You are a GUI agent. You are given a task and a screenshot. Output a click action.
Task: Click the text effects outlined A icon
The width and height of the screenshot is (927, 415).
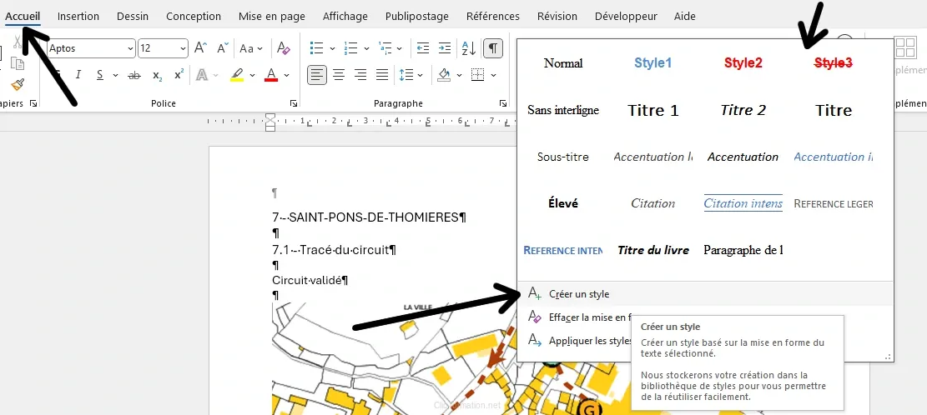coord(202,75)
